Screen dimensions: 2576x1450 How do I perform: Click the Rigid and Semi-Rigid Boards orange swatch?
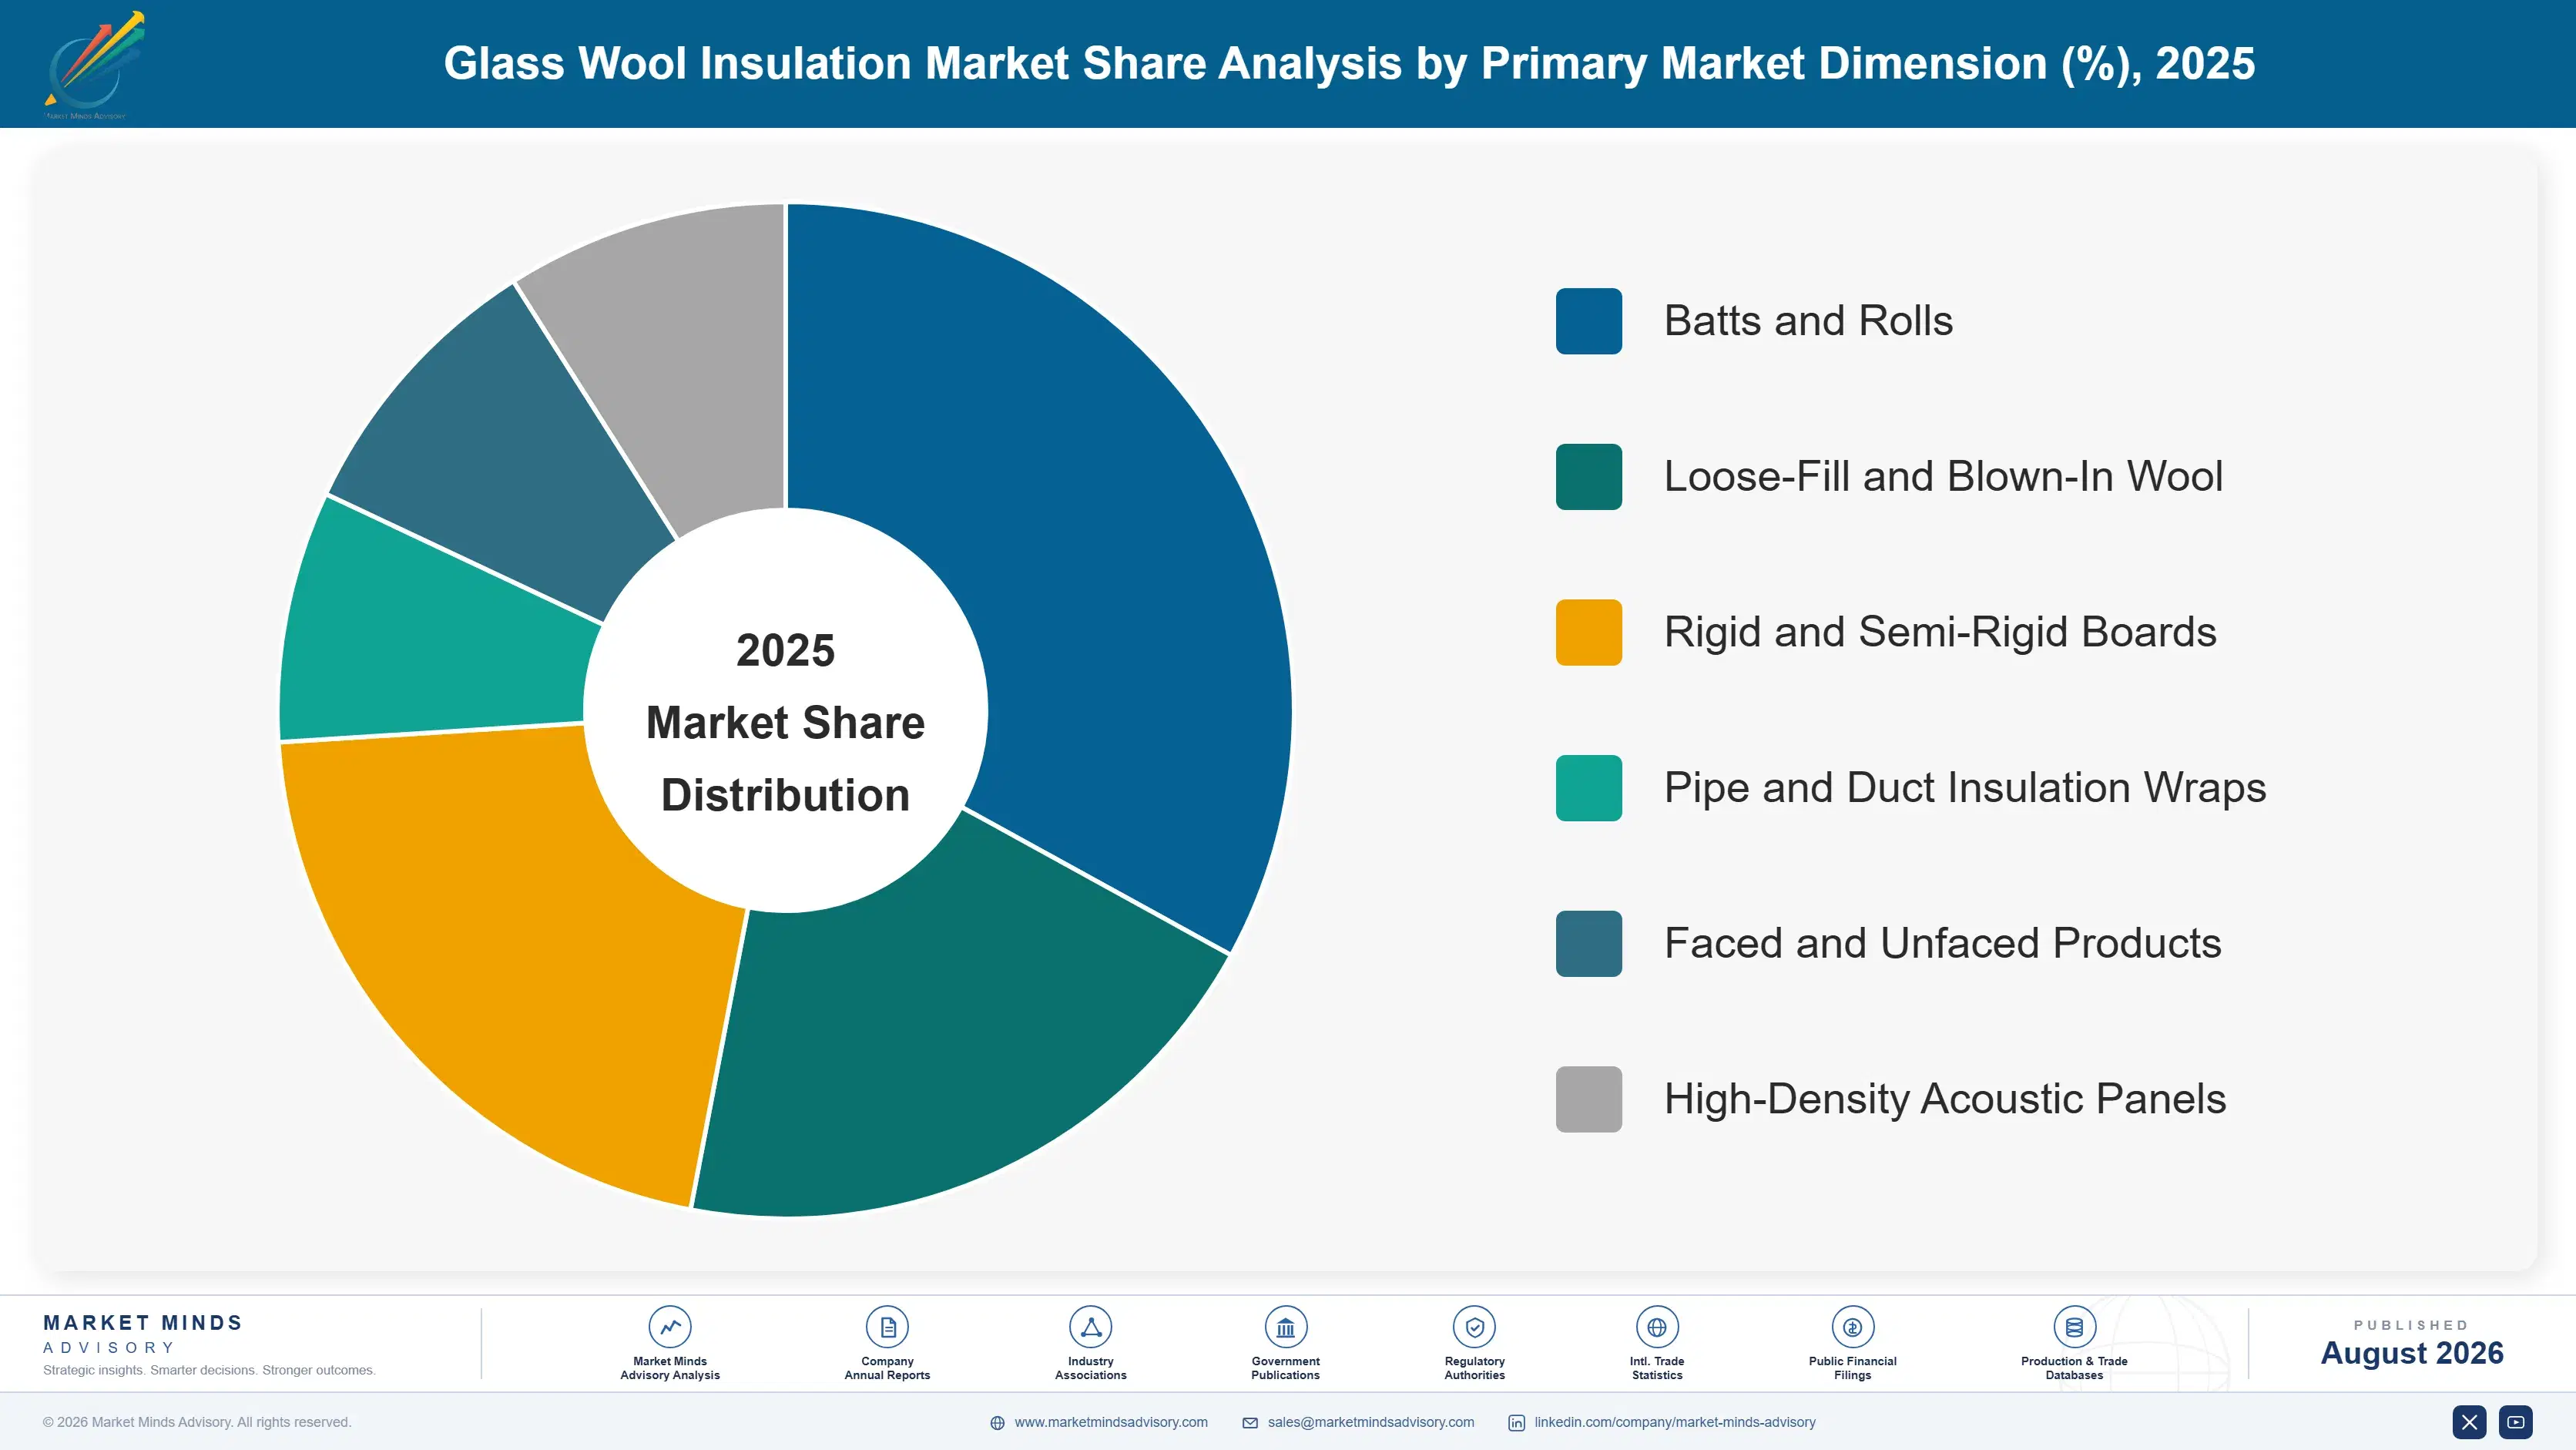coord(1588,632)
